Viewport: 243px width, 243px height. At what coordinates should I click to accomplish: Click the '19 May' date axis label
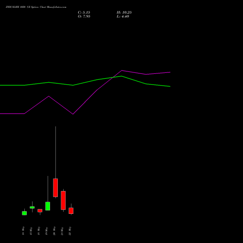(47, 231)
